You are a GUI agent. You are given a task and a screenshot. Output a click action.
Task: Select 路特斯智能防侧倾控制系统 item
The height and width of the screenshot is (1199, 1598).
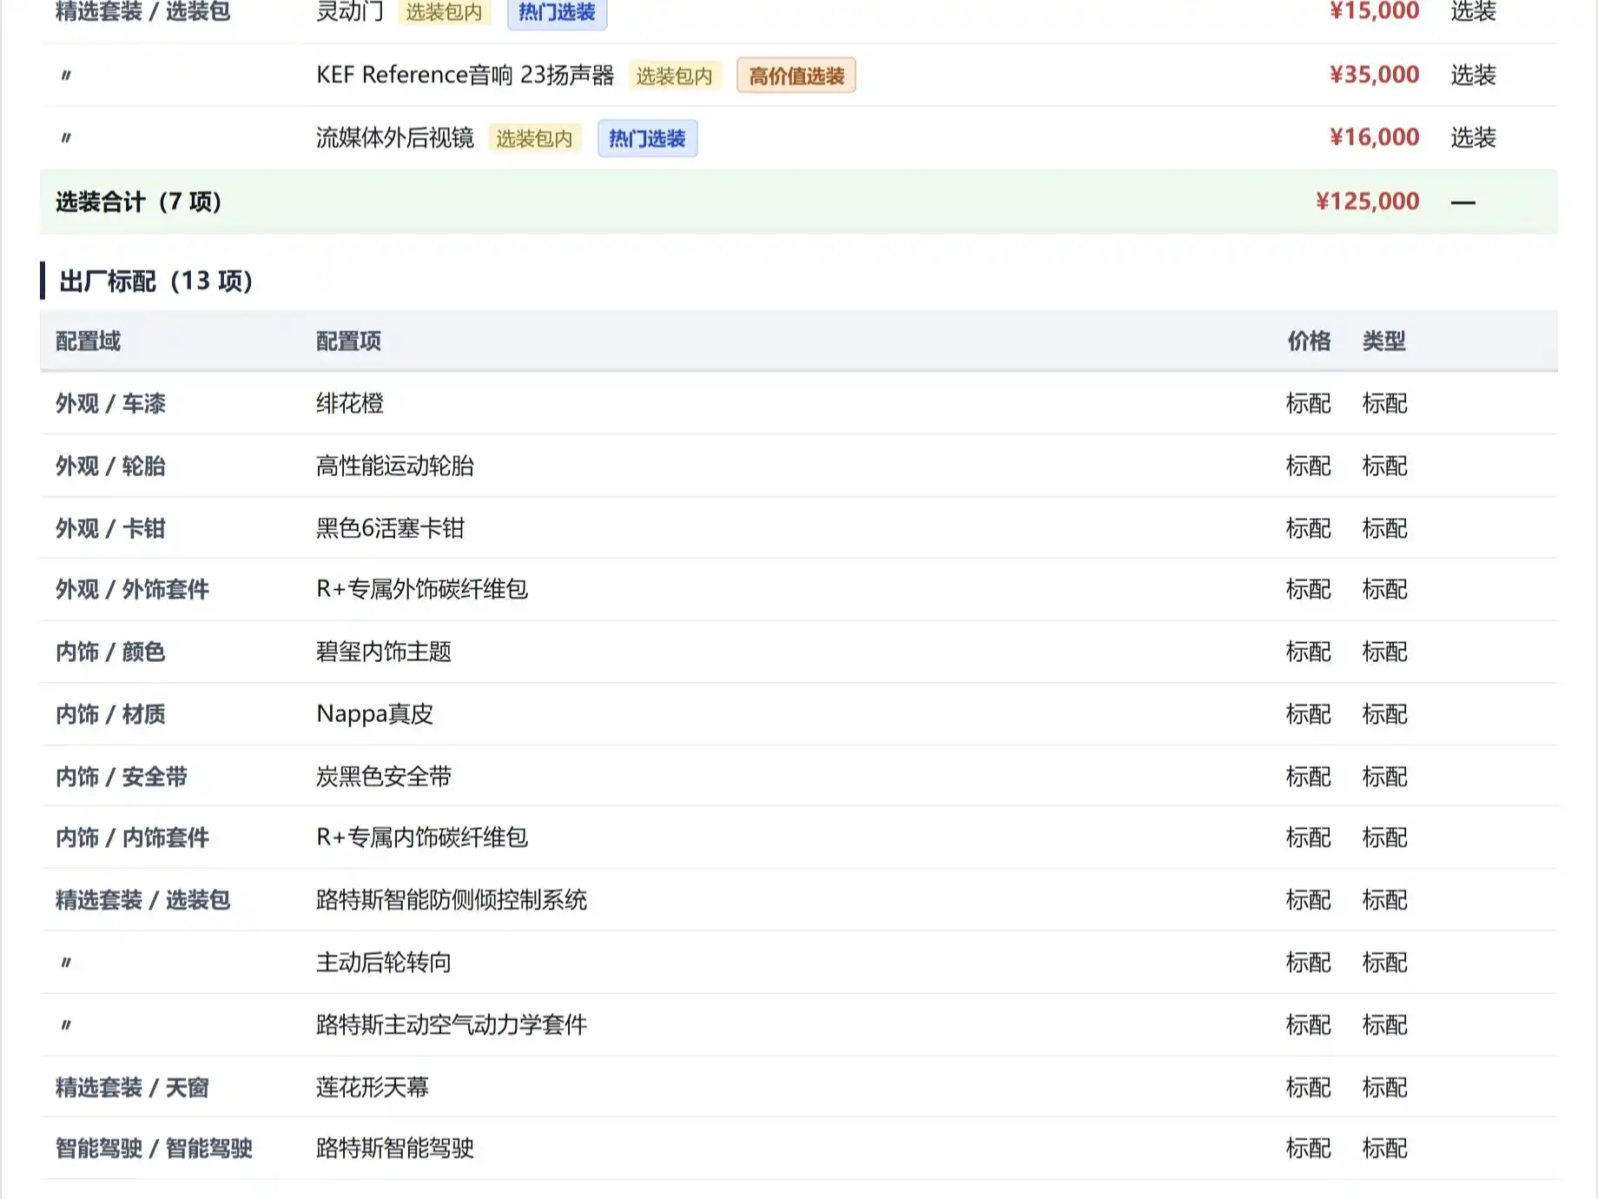452,900
